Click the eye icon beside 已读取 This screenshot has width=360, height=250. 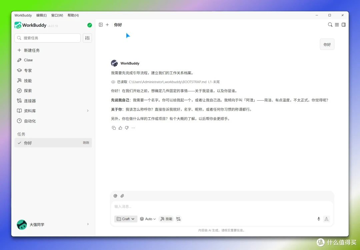(113, 82)
